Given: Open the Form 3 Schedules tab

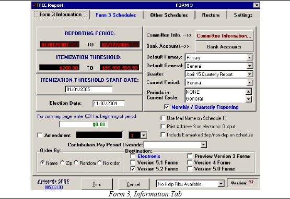Looking at the screenshot, I should (116, 15).
